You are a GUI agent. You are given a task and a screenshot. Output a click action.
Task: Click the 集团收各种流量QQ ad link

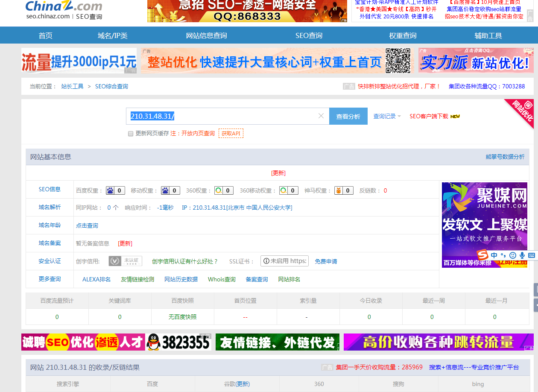487,86
